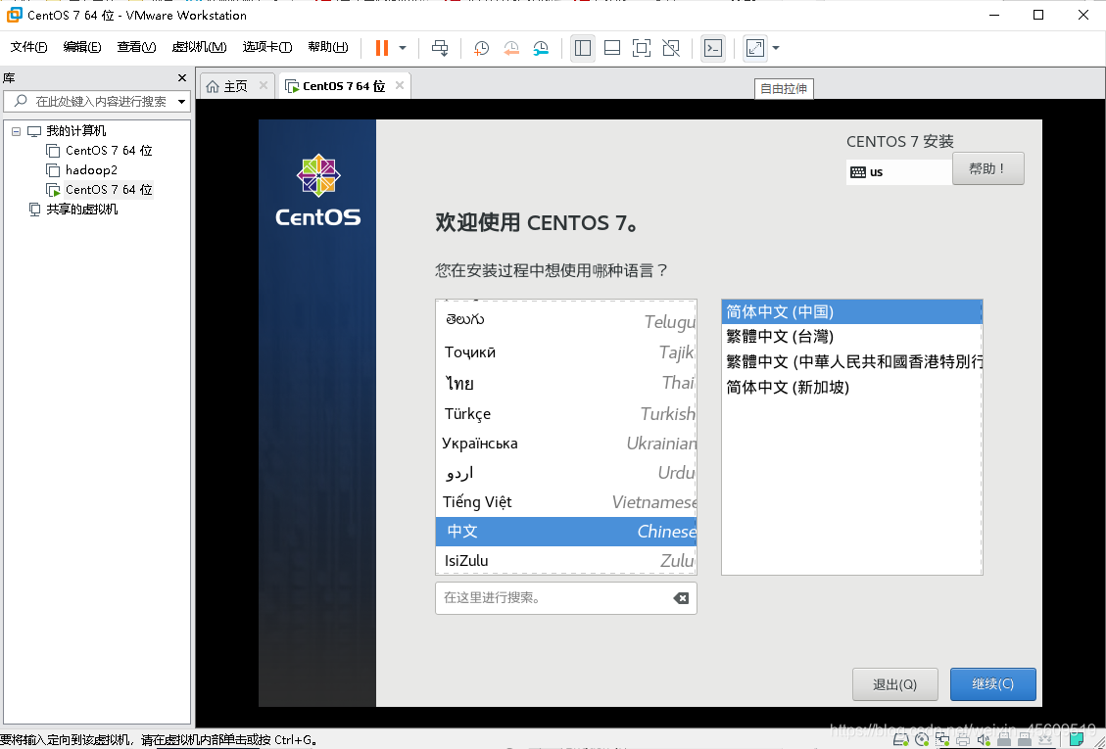Viewport: 1106px width, 749px height.
Task: Open stretch mode dropdown arrow
Action: (x=776, y=48)
